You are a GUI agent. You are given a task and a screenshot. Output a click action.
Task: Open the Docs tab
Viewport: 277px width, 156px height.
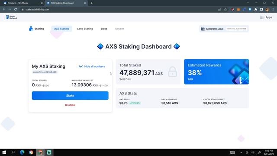(x=104, y=29)
